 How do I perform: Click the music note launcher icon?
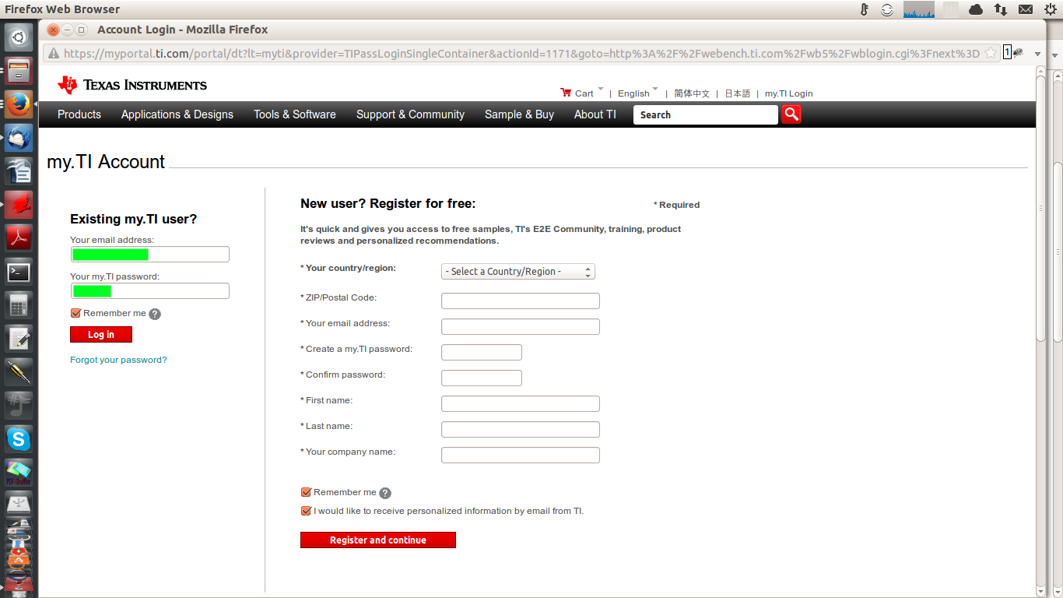coord(19,406)
